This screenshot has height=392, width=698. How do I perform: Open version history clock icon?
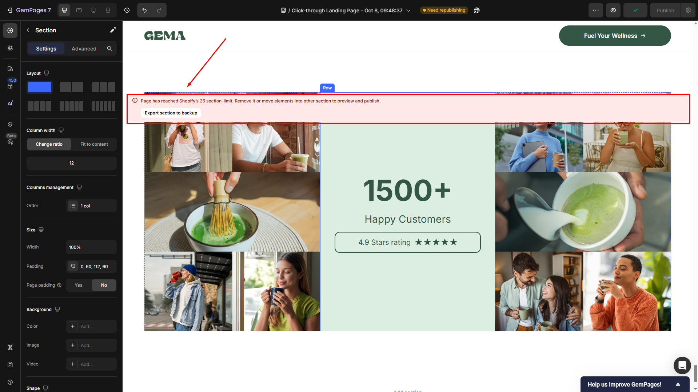click(127, 10)
